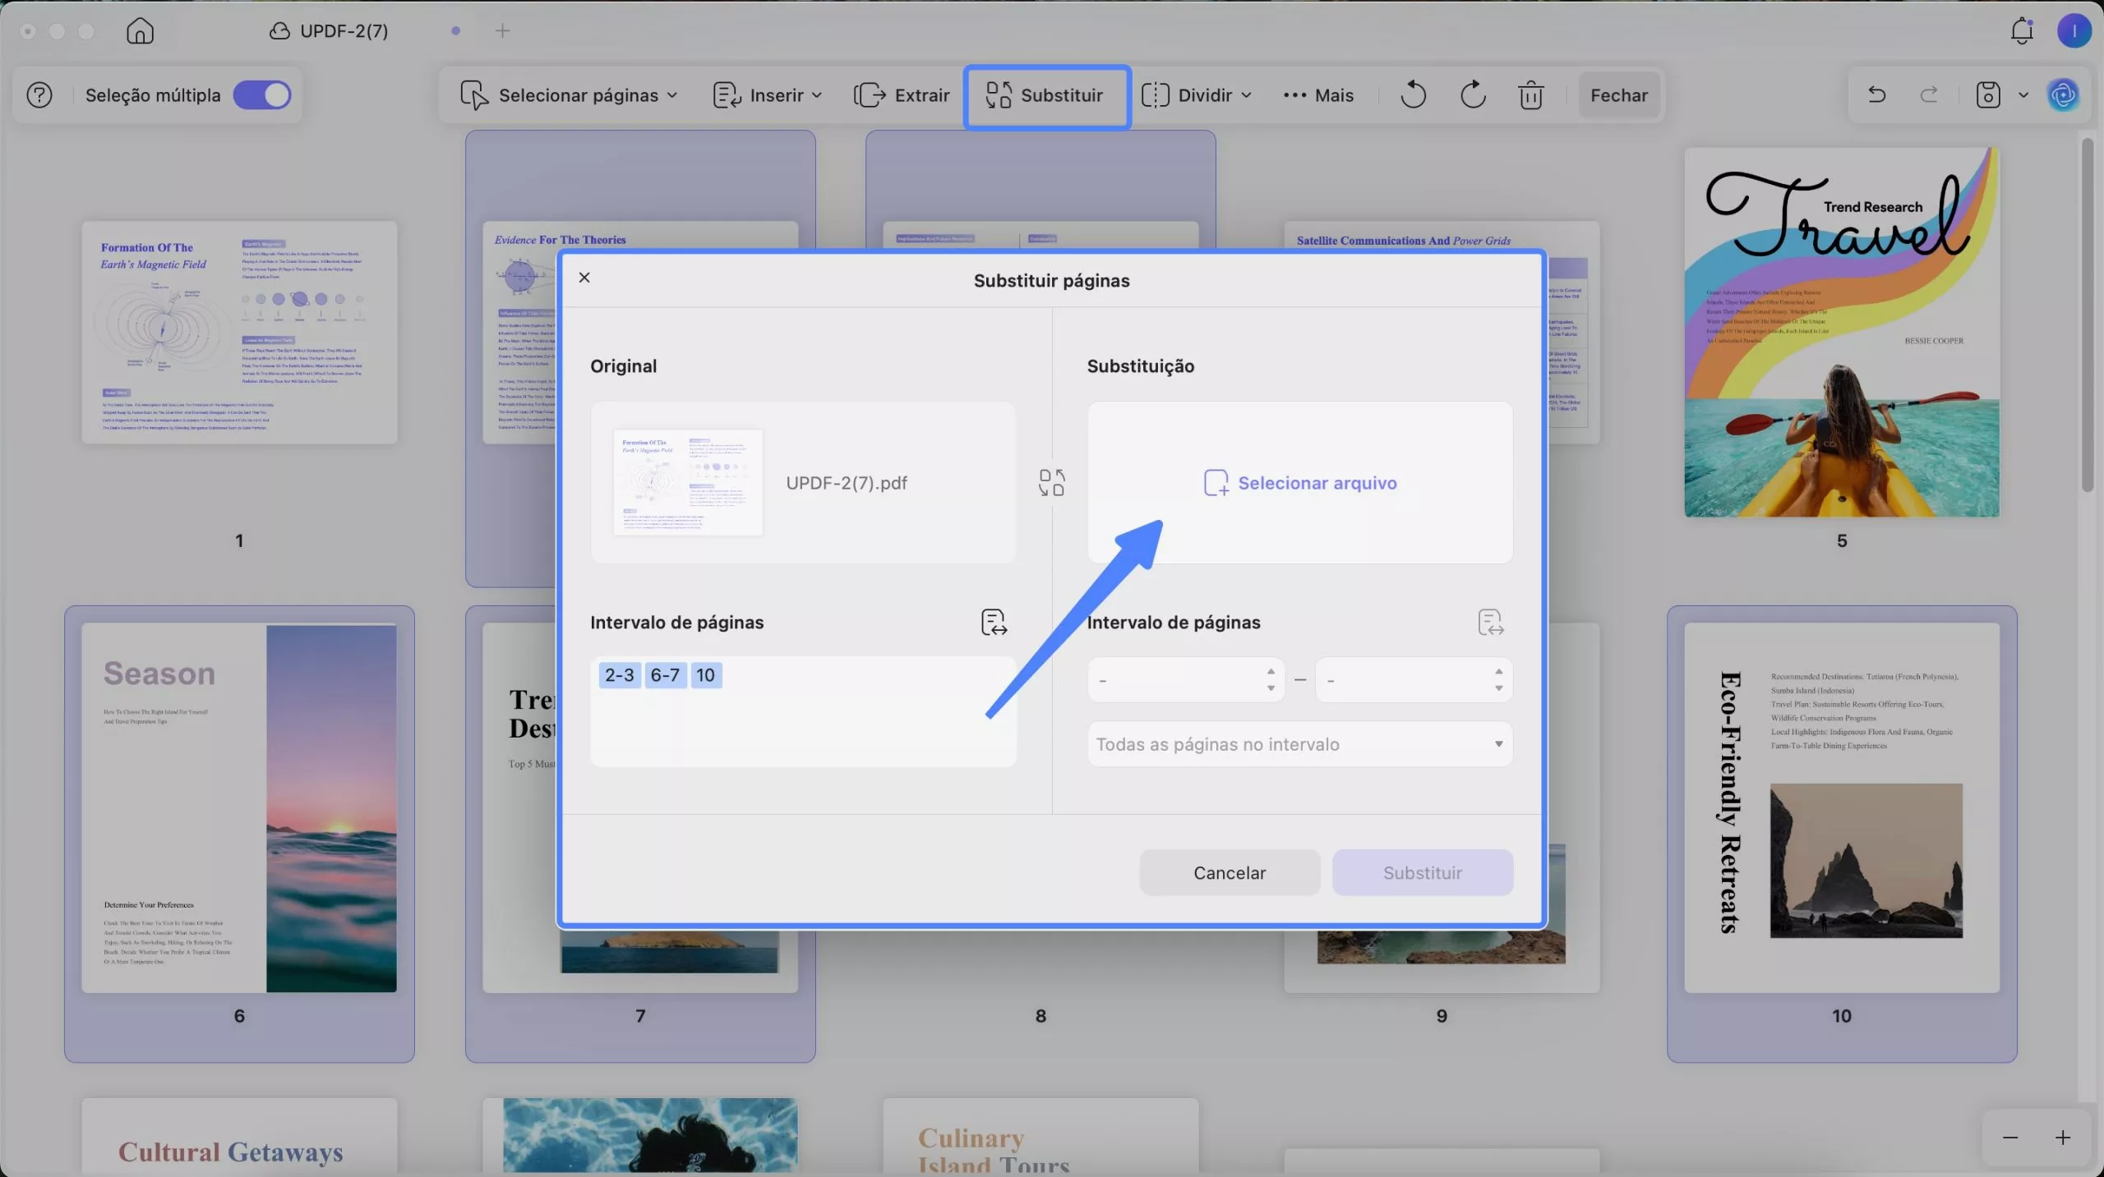
Task: Click the cloud icon beside UPDF-2(7)
Action: [279, 31]
